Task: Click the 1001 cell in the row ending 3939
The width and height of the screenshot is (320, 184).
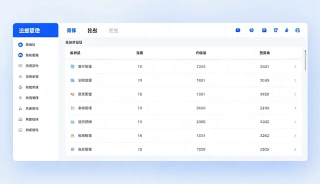Action: 201,80
